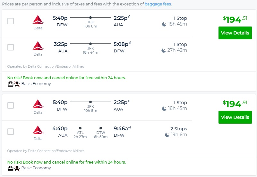Viewport: 257px width, 177px height.
Task: Check the box for the 4:40p AUA flight
Action: click(11, 132)
